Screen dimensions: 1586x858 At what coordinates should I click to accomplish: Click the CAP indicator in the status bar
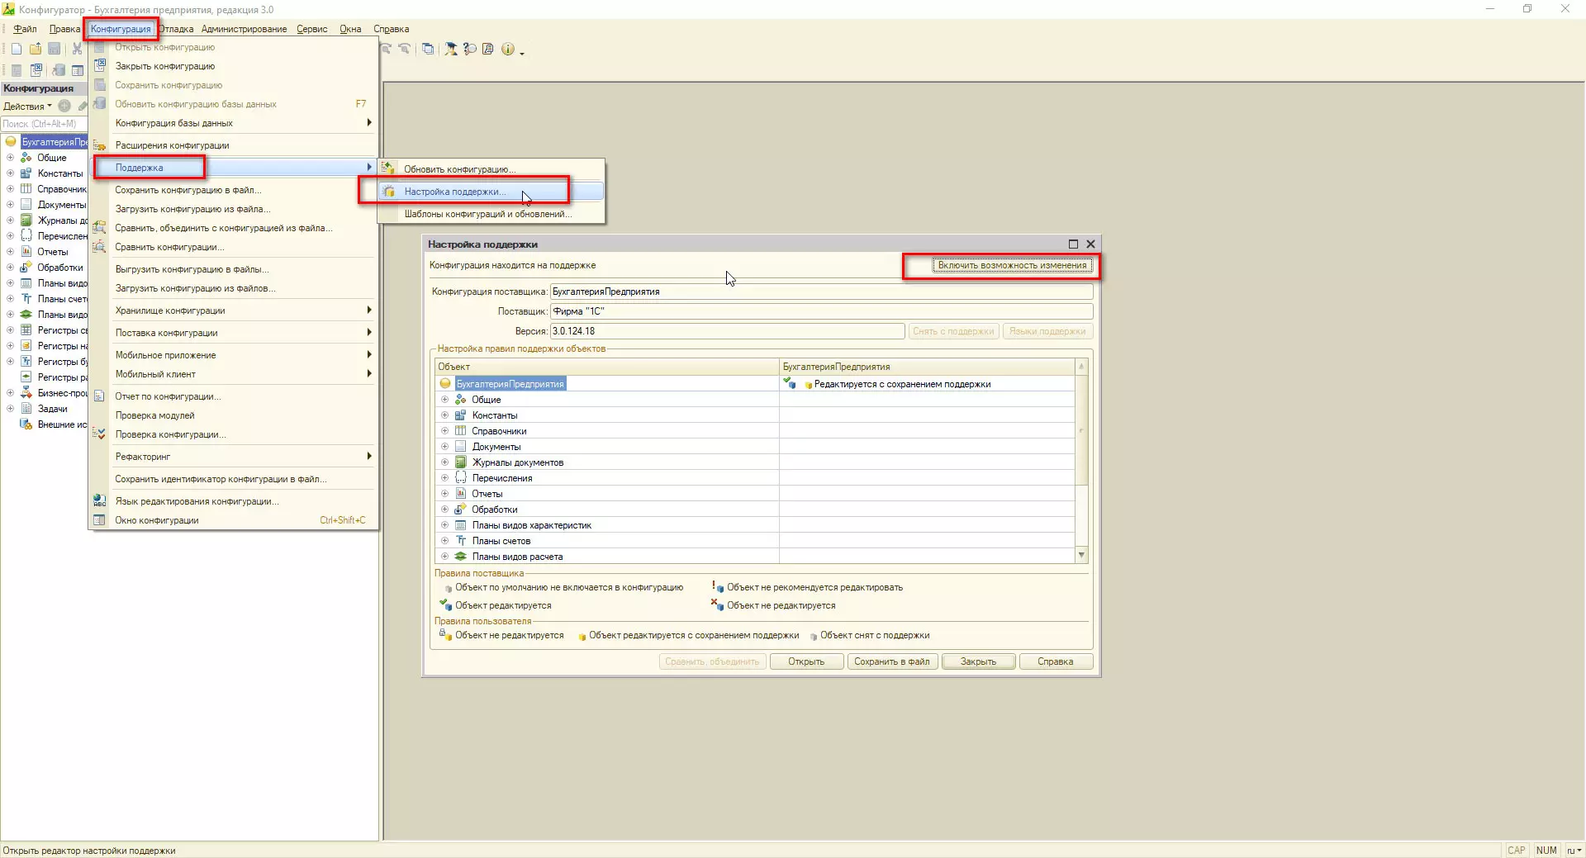[x=1517, y=851]
